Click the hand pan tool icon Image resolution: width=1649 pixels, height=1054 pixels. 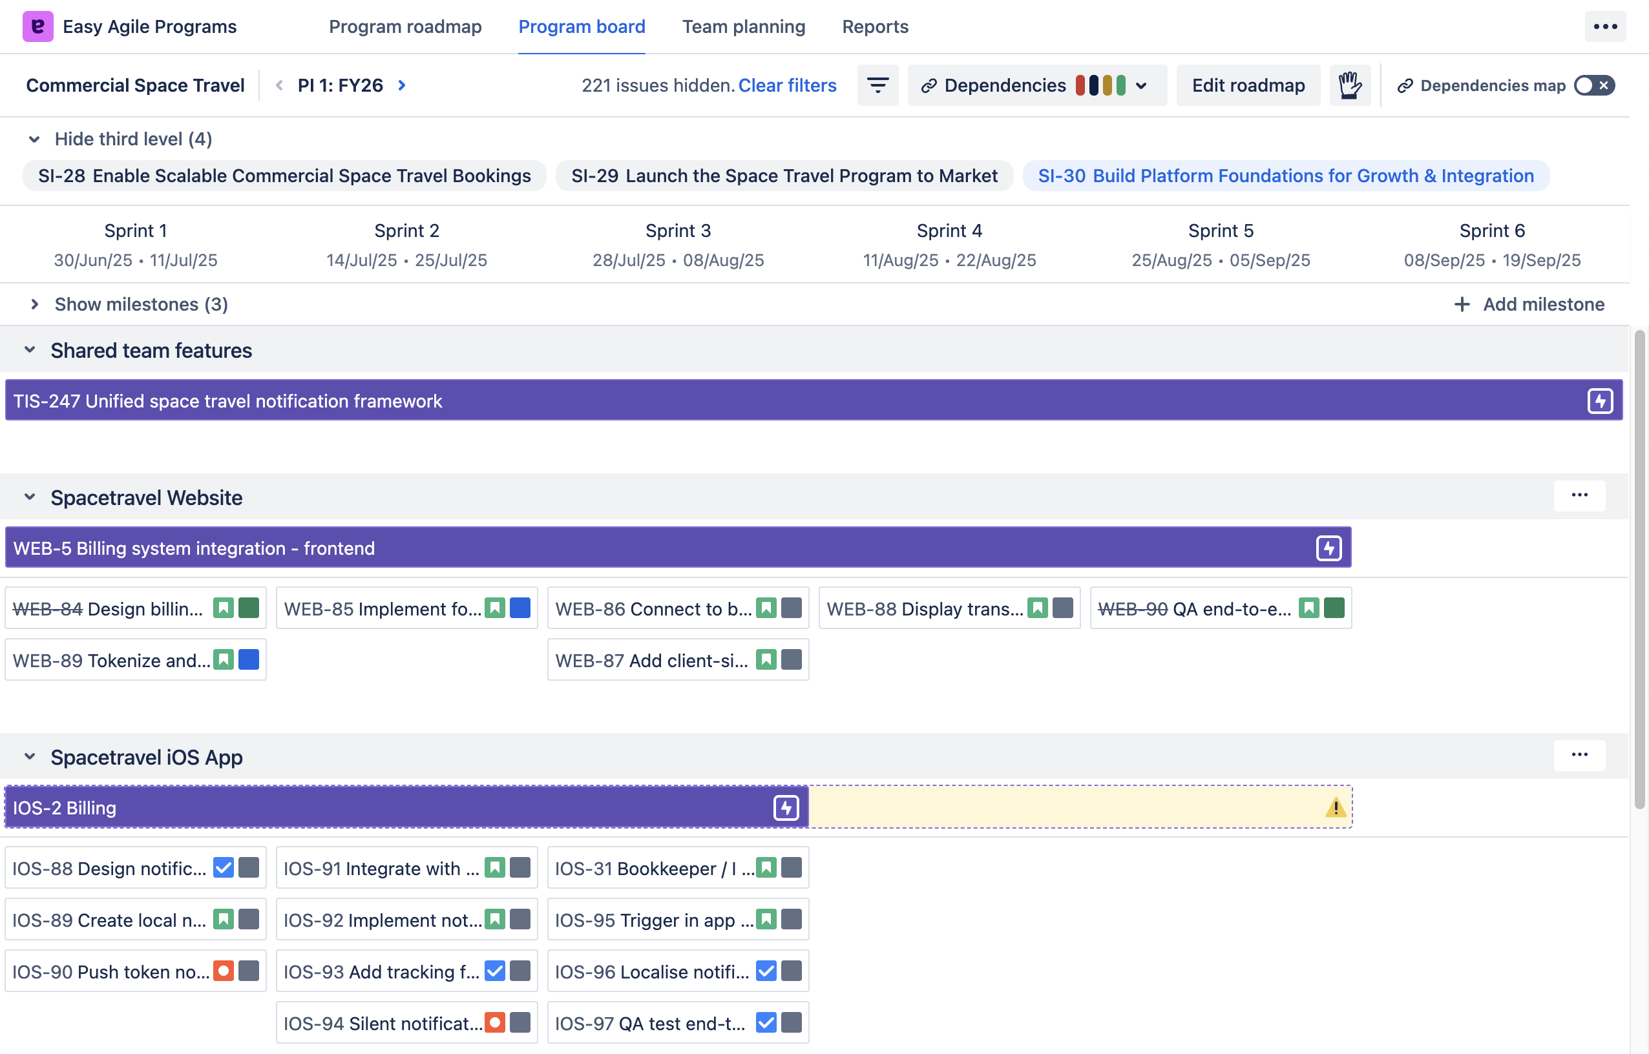pyautogui.click(x=1349, y=85)
